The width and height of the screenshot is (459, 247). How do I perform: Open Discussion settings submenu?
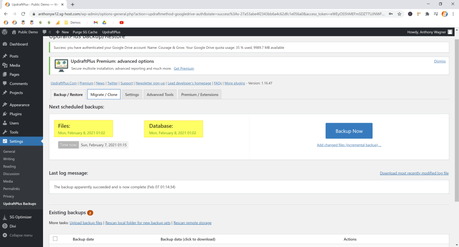[x=11, y=174]
